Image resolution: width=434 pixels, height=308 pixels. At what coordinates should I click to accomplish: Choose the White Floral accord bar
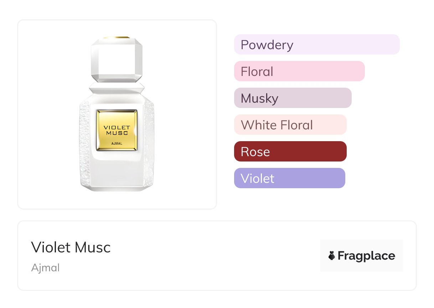pyautogui.click(x=290, y=125)
